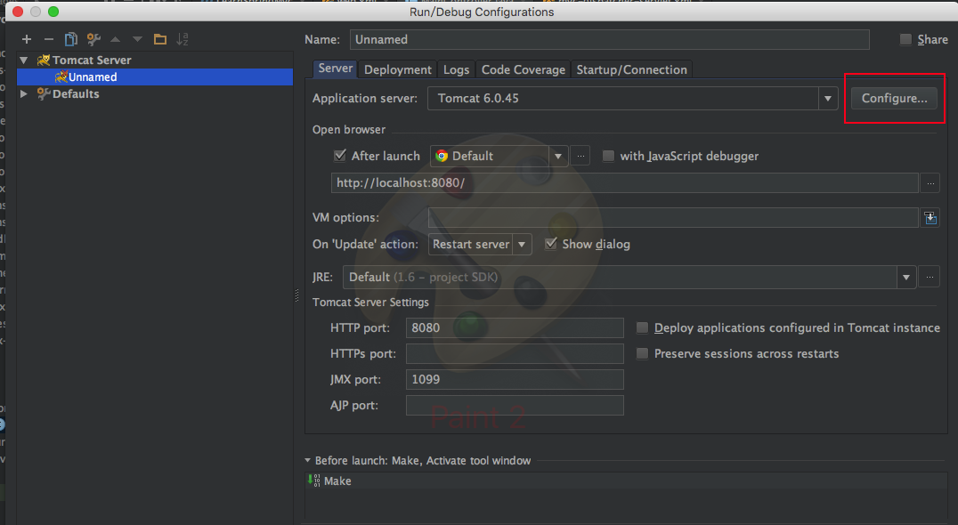Viewport: 958px width, 525px height.
Task: Click the JMX port field with 1099
Action: 515,379
